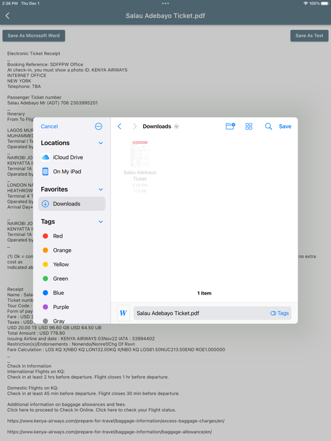Tap the battery indicator in status bar
Image resolution: width=331 pixels, height=441 pixels.
[325, 3]
